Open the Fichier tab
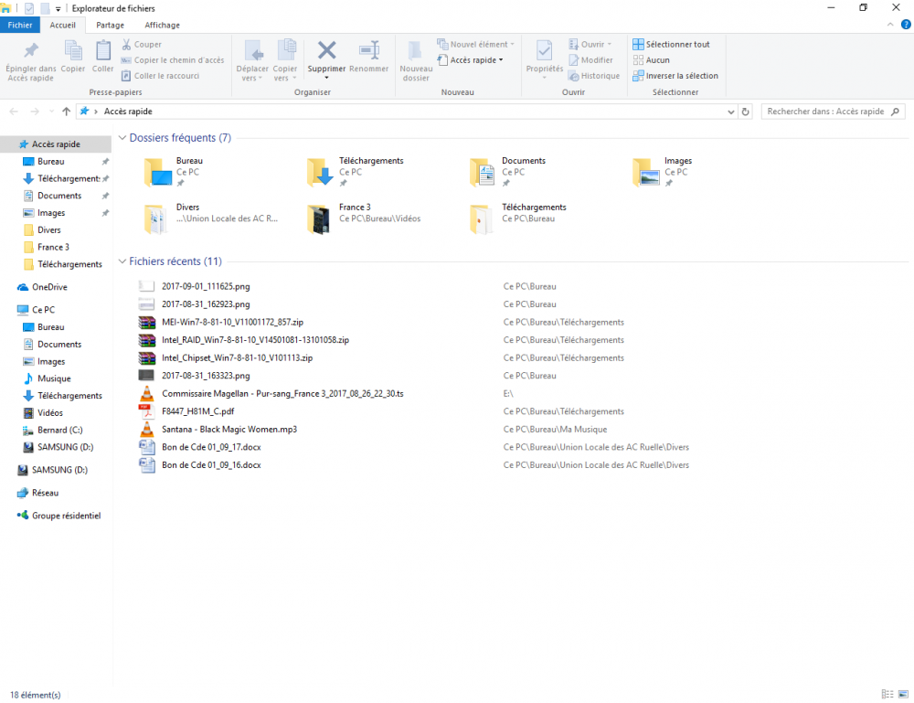 pos(20,25)
